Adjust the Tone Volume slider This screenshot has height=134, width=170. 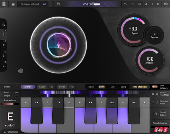point(10,104)
